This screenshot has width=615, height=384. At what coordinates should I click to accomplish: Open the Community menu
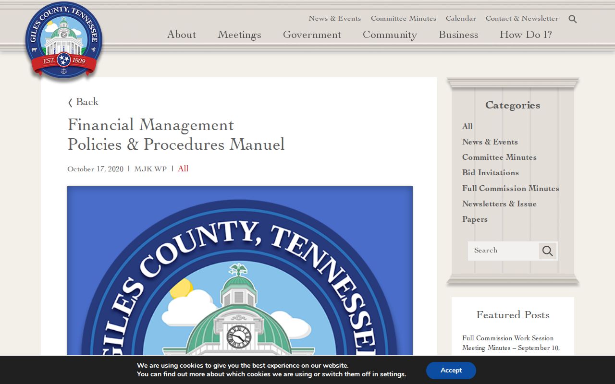pyautogui.click(x=390, y=35)
